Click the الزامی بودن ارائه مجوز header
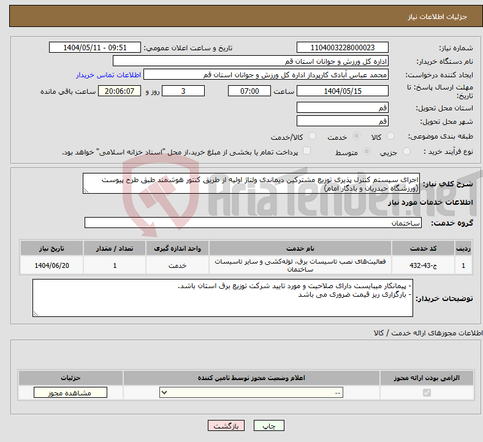 pyautogui.click(x=427, y=378)
